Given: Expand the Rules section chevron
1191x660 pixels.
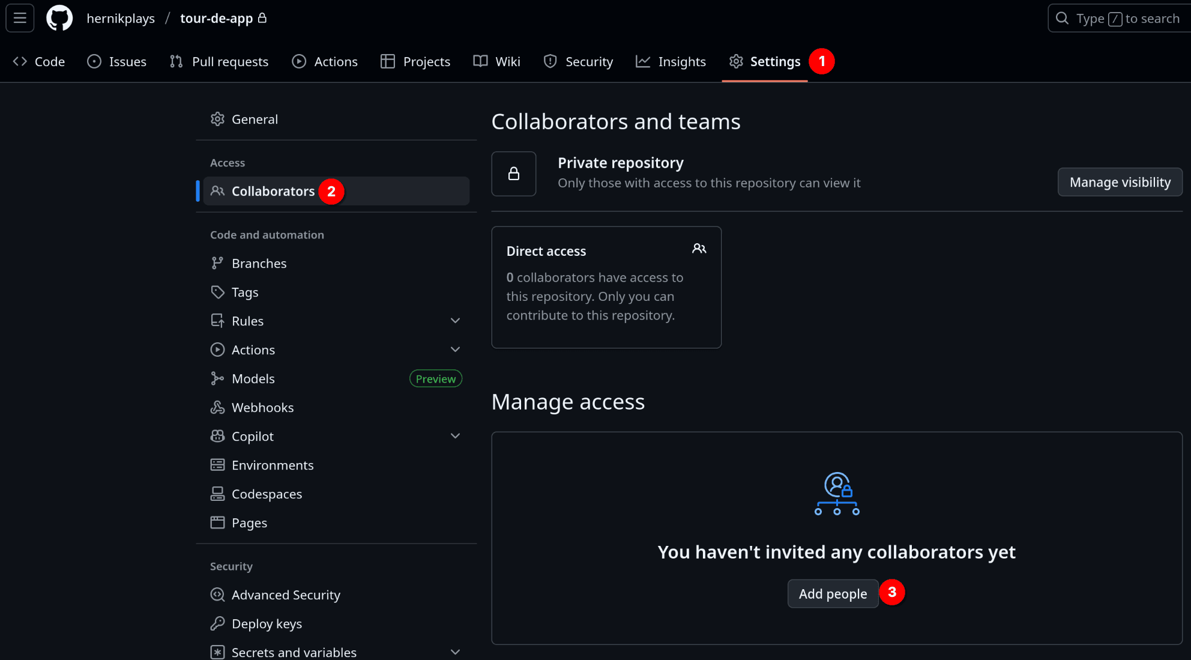Looking at the screenshot, I should tap(455, 321).
